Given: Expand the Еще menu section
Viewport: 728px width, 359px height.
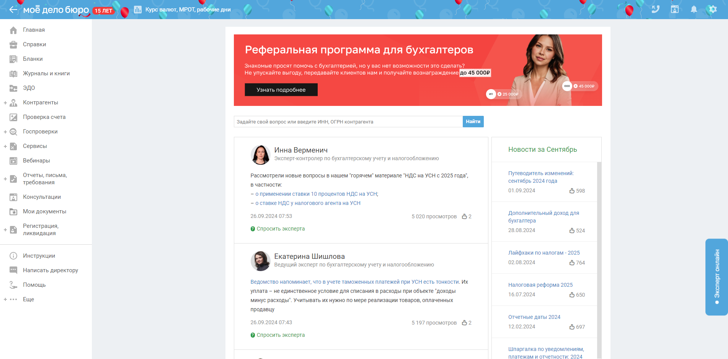Looking at the screenshot, I should 5,299.
